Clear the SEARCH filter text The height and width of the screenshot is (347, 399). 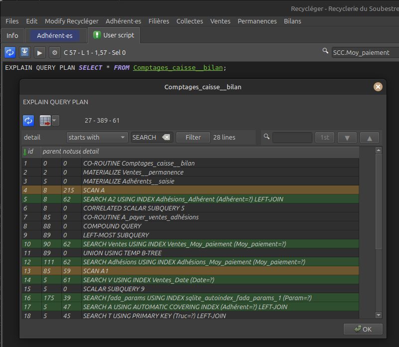point(166,137)
